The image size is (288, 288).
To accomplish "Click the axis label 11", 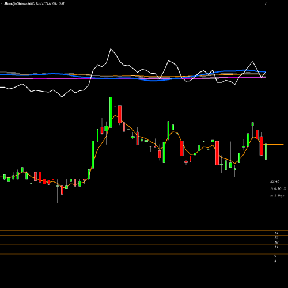I will tap(276, 247).
